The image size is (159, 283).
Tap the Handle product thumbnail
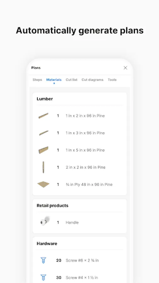click(x=45, y=221)
